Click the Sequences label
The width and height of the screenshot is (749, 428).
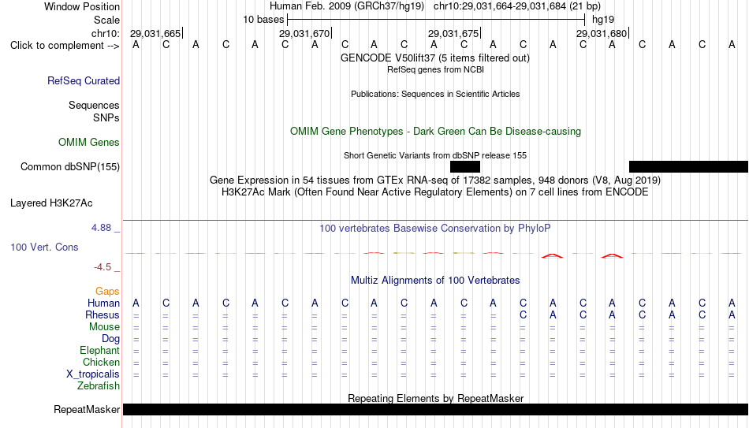(94, 105)
